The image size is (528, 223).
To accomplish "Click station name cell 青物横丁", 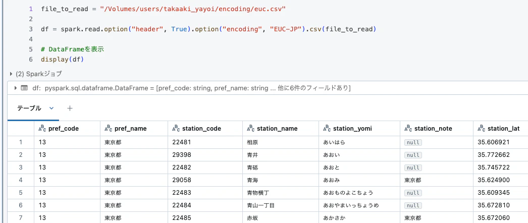I will pos(281,193).
